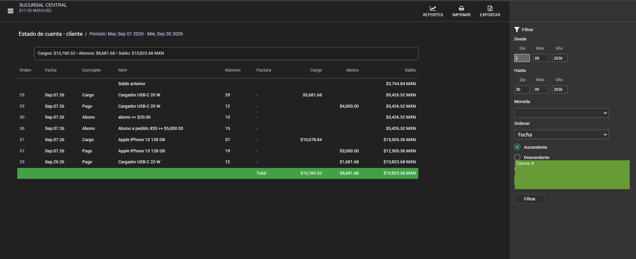The width and height of the screenshot is (636, 259).
Task: Click the Abono column header
Action: tap(352, 70)
